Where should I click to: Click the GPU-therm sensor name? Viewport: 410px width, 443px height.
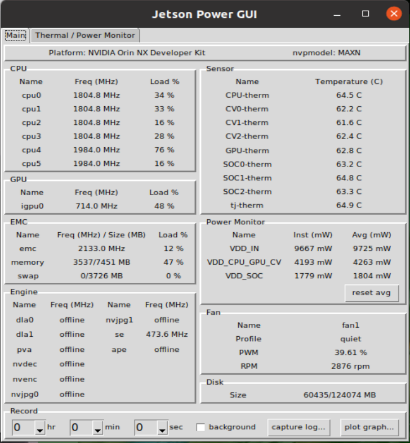click(247, 151)
